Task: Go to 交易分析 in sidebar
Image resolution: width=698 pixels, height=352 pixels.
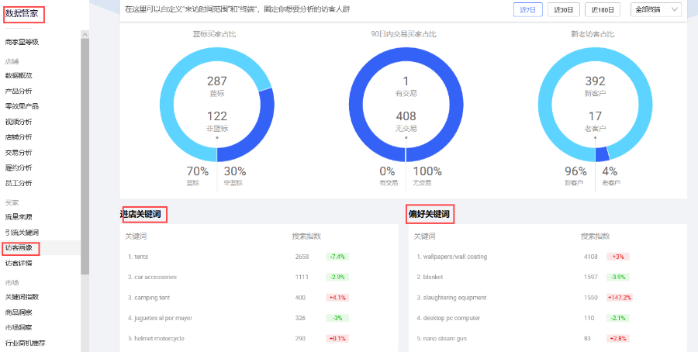Action: click(19, 152)
